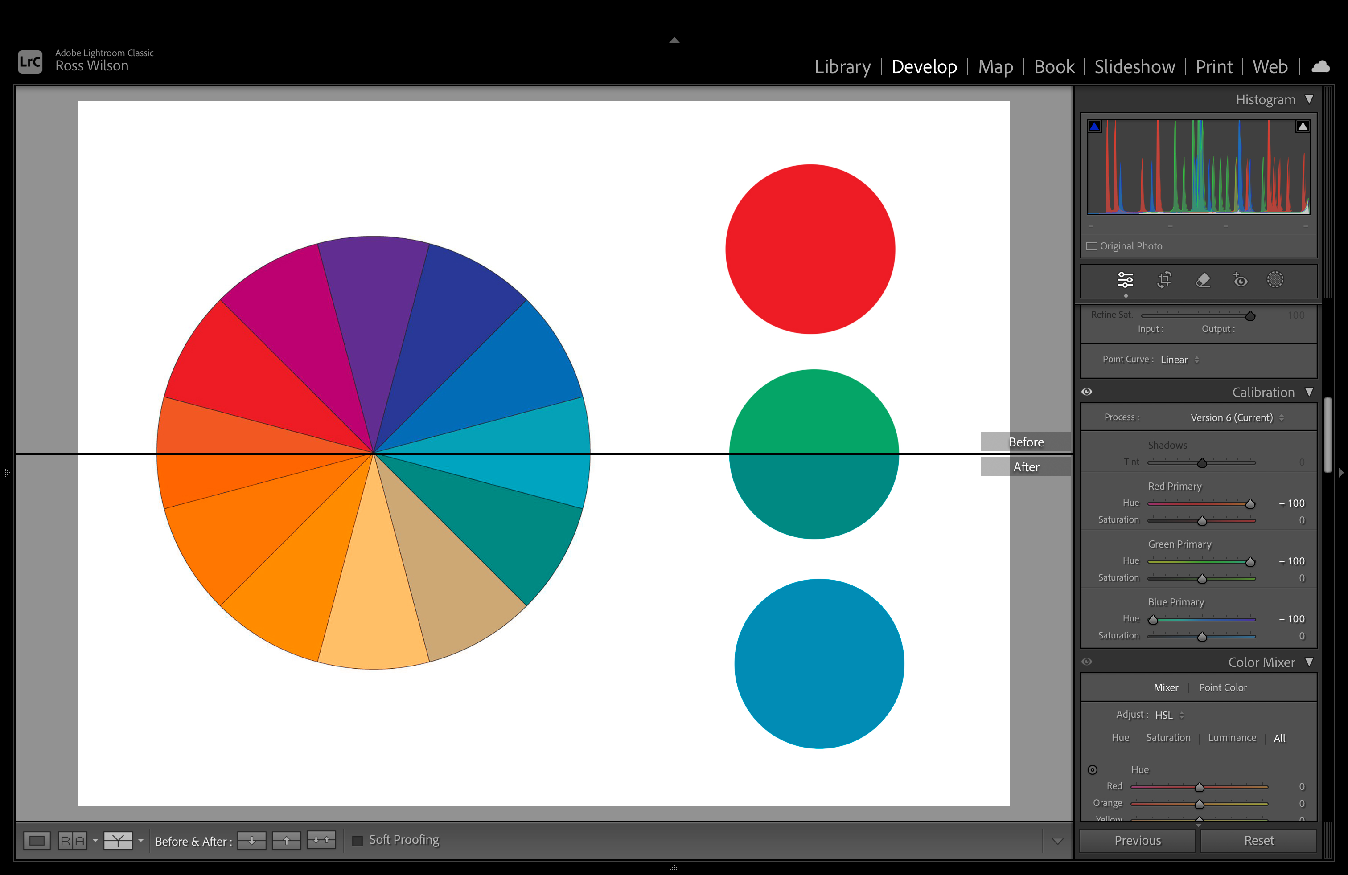Open the Masking tool
Image resolution: width=1348 pixels, height=875 pixels.
[1275, 280]
